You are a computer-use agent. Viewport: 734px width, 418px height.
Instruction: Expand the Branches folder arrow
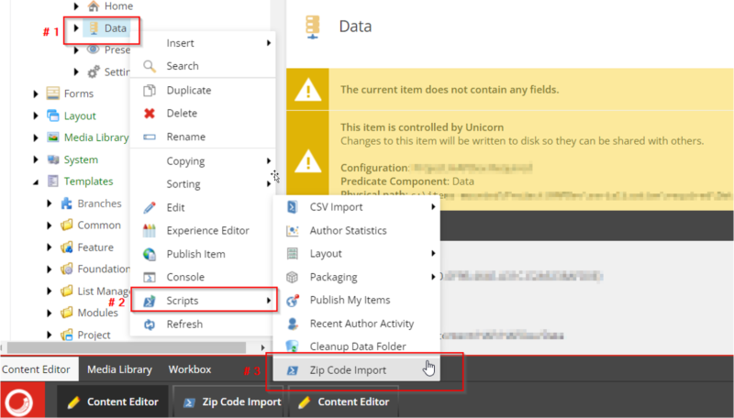(50, 203)
